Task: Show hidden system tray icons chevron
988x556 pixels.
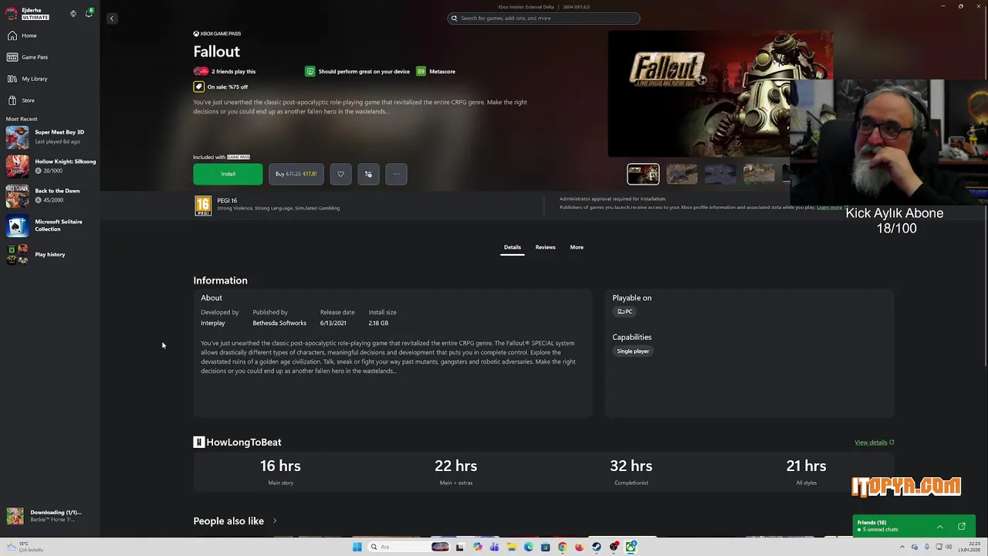Action: pos(902,547)
